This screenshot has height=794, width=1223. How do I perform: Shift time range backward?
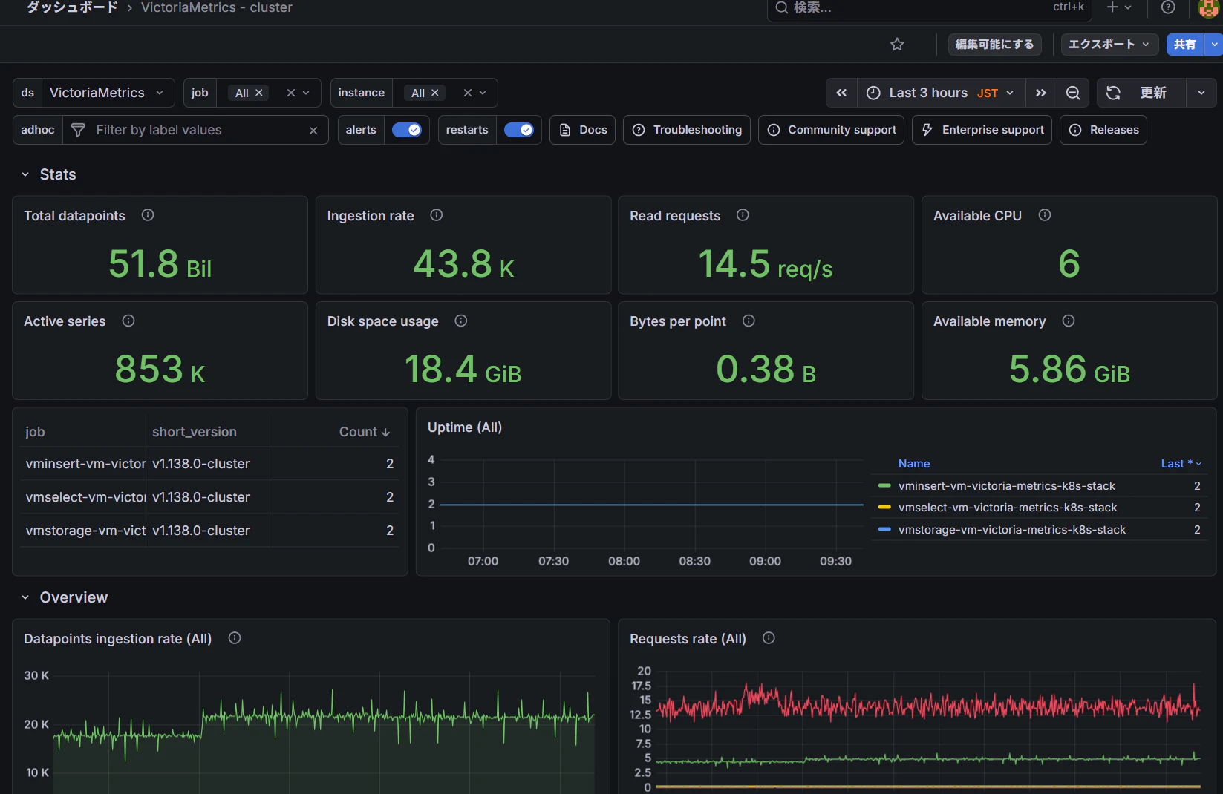[841, 93]
